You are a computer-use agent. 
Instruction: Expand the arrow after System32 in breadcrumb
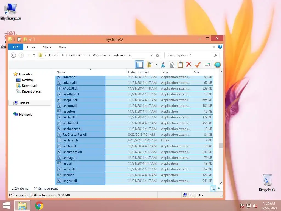point(130,55)
